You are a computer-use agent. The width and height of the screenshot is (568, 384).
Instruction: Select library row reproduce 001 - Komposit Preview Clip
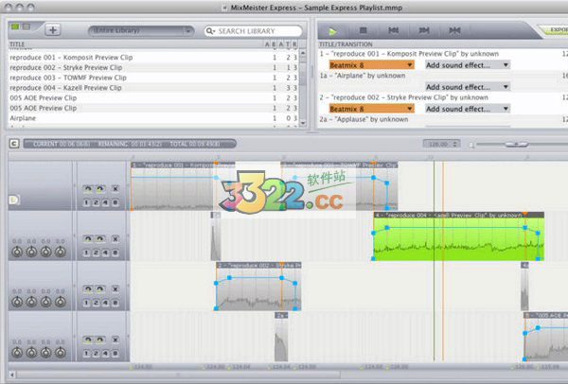pyautogui.click(x=153, y=57)
